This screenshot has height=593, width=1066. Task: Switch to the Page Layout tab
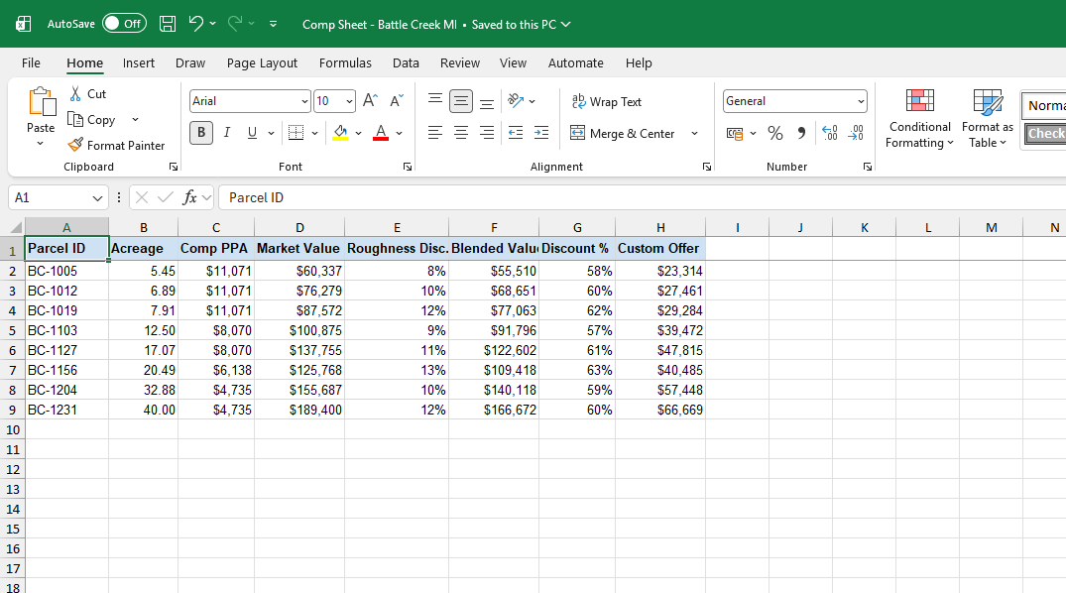pyautogui.click(x=262, y=62)
